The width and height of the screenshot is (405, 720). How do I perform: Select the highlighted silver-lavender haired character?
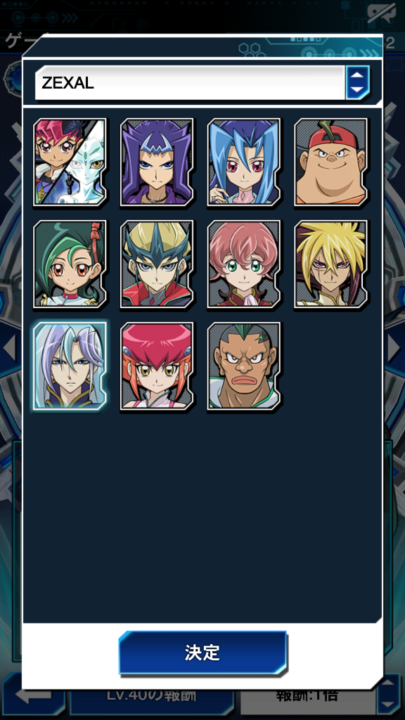click(70, 366)
